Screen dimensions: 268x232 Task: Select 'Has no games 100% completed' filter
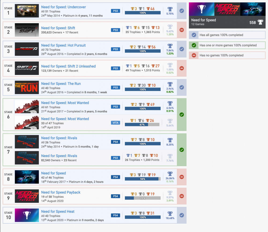pos(227,55)
